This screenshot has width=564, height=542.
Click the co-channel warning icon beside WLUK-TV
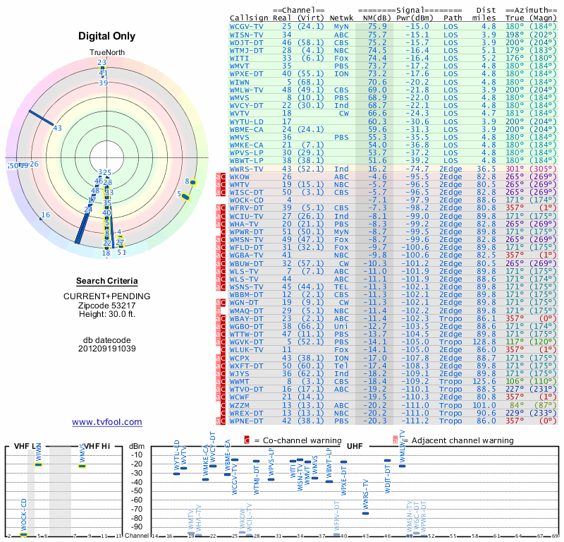pos(222,349)
